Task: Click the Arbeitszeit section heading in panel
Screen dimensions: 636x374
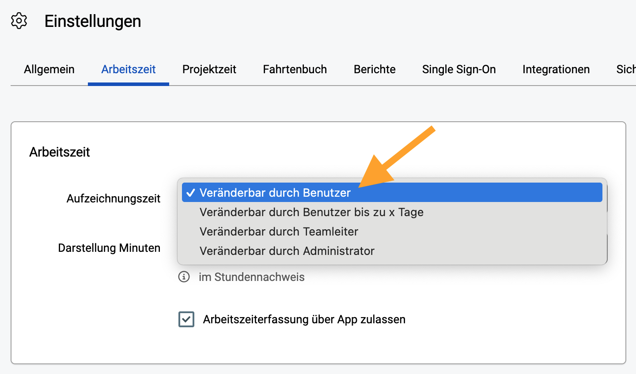Action: pos(60,152)
